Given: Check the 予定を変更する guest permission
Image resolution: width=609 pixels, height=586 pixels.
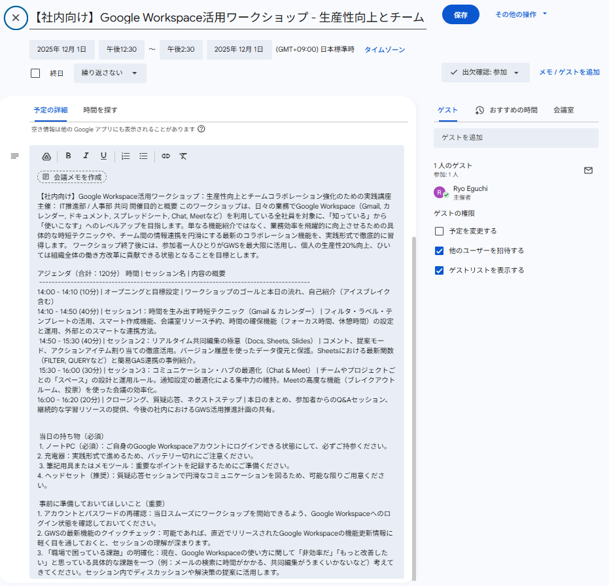Looking at the screenshot, I should pyautogui.click(x=440, y=231).
